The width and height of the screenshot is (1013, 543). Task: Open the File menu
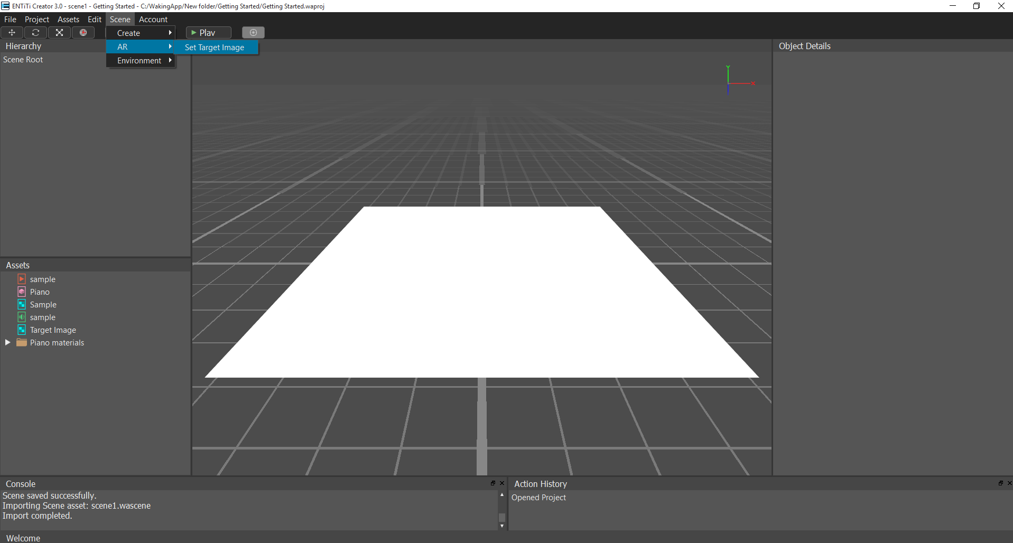coord(10,19)
